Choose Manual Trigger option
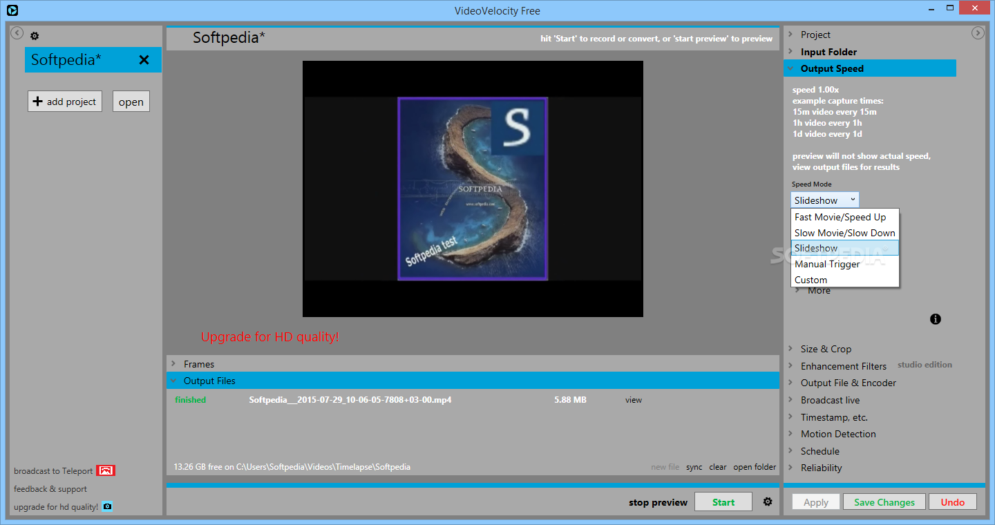995x525 pixels. coord(845,264)
